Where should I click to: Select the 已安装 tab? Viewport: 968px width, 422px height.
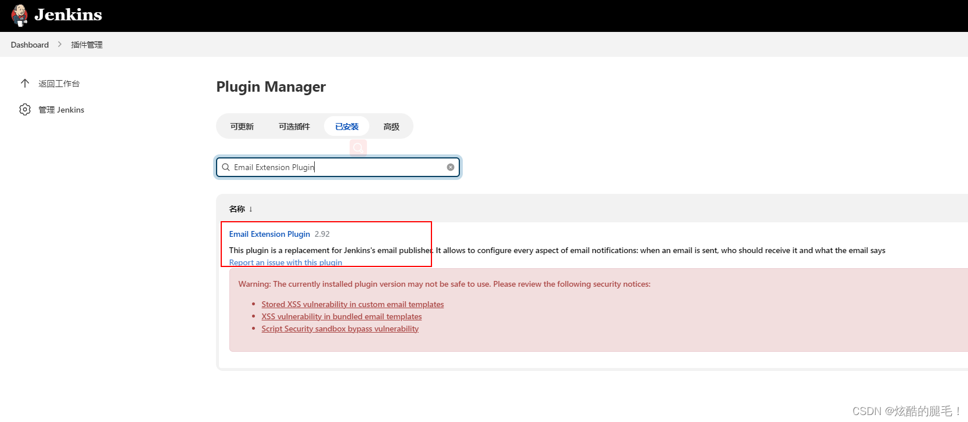click(347, 127)
